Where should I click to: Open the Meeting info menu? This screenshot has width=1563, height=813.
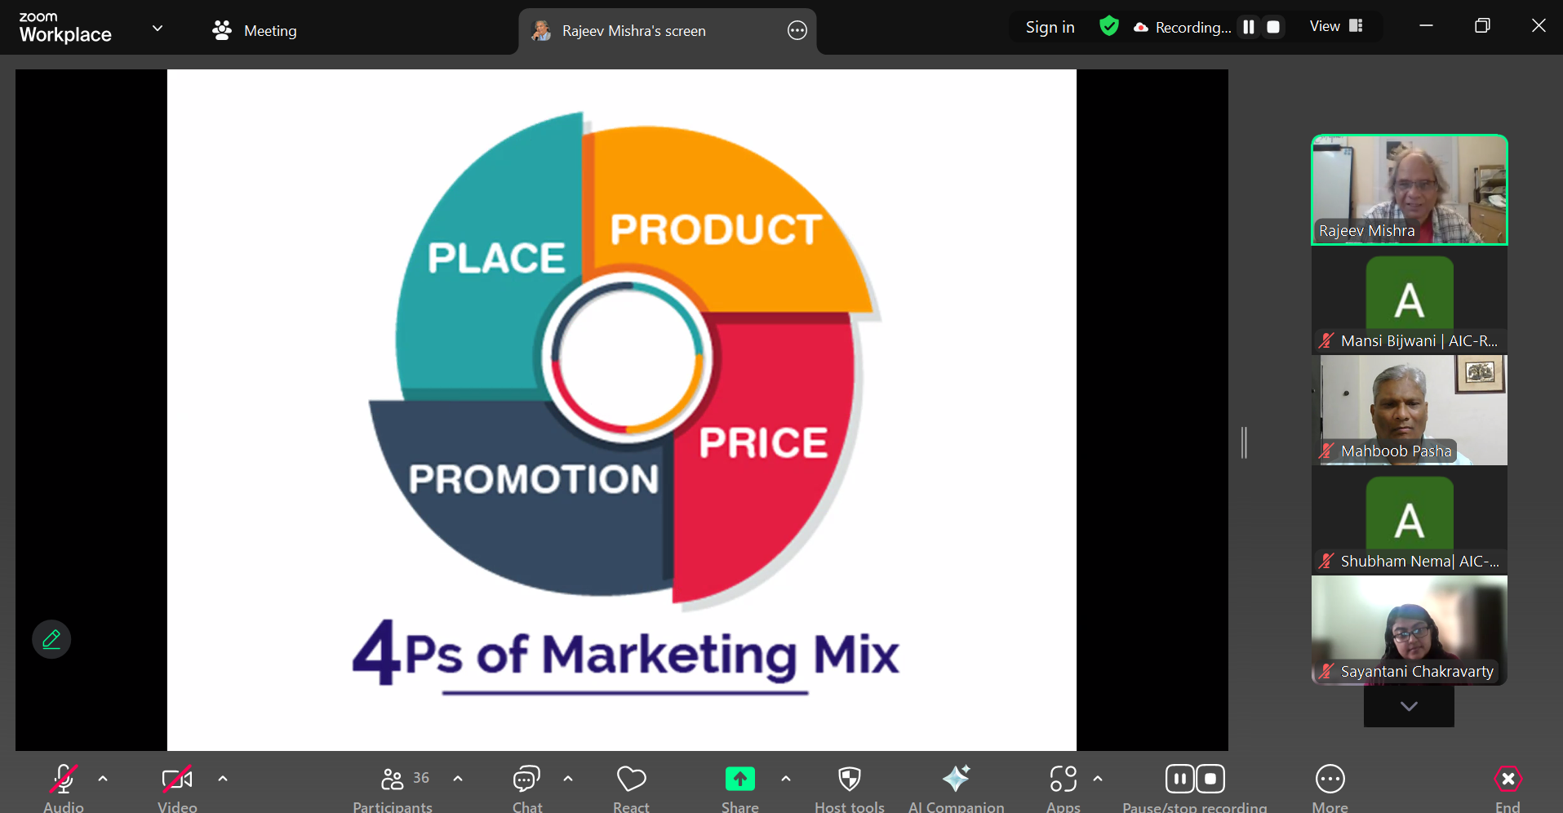click(255, 31)
